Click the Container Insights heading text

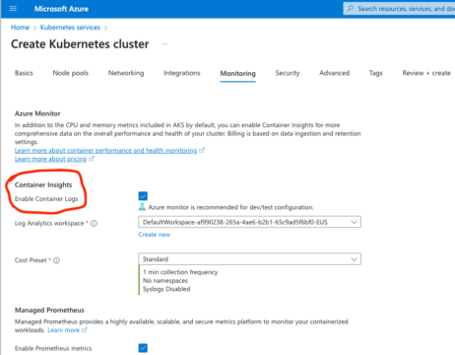tap(43, 184)
